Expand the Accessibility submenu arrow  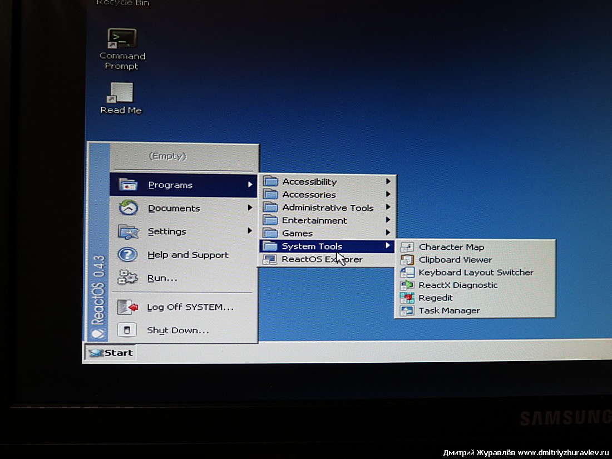click(388, 181)
